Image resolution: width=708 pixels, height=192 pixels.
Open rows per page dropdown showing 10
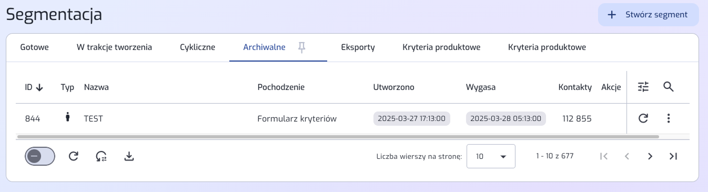click(x=491, y=156)
